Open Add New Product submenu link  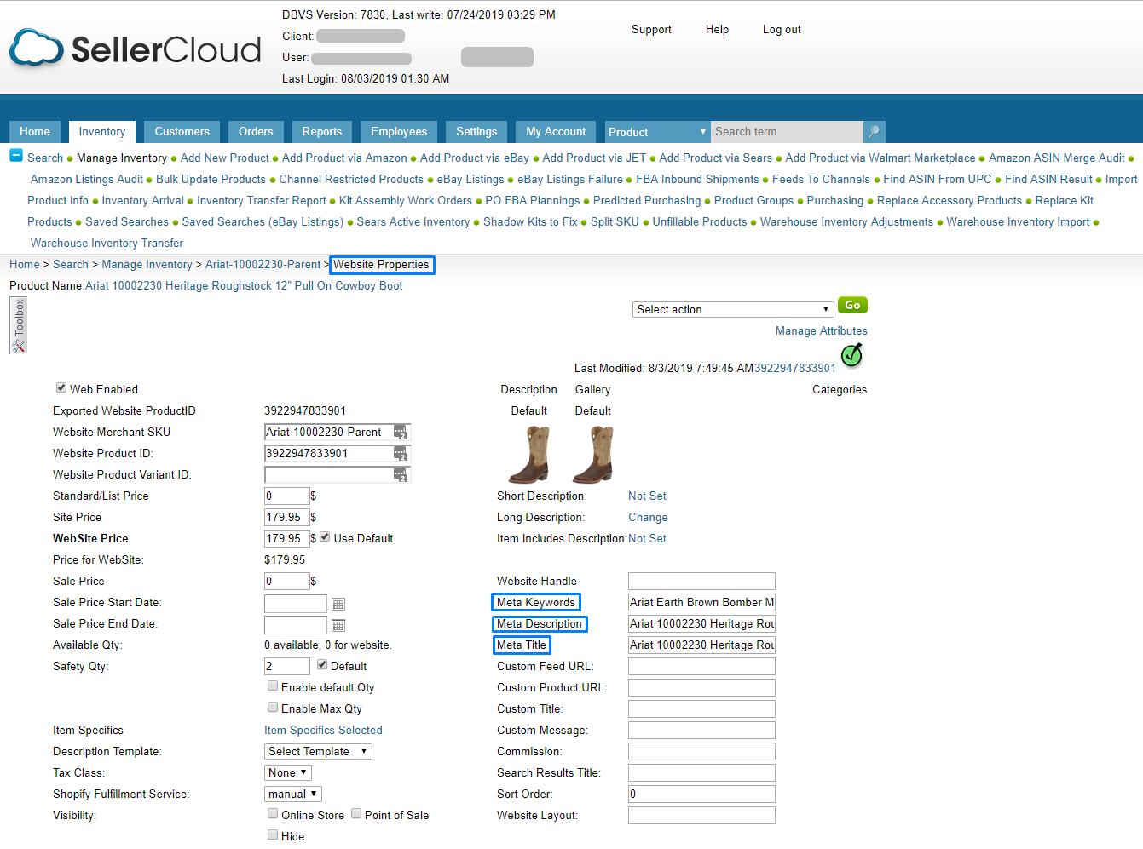225,158
